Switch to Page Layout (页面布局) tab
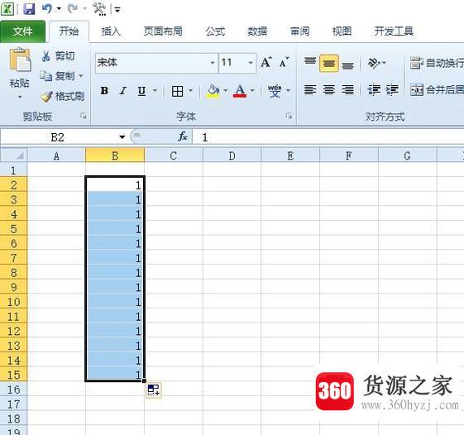The height and width of the screenshot is (435, 464). coord(163,31)
